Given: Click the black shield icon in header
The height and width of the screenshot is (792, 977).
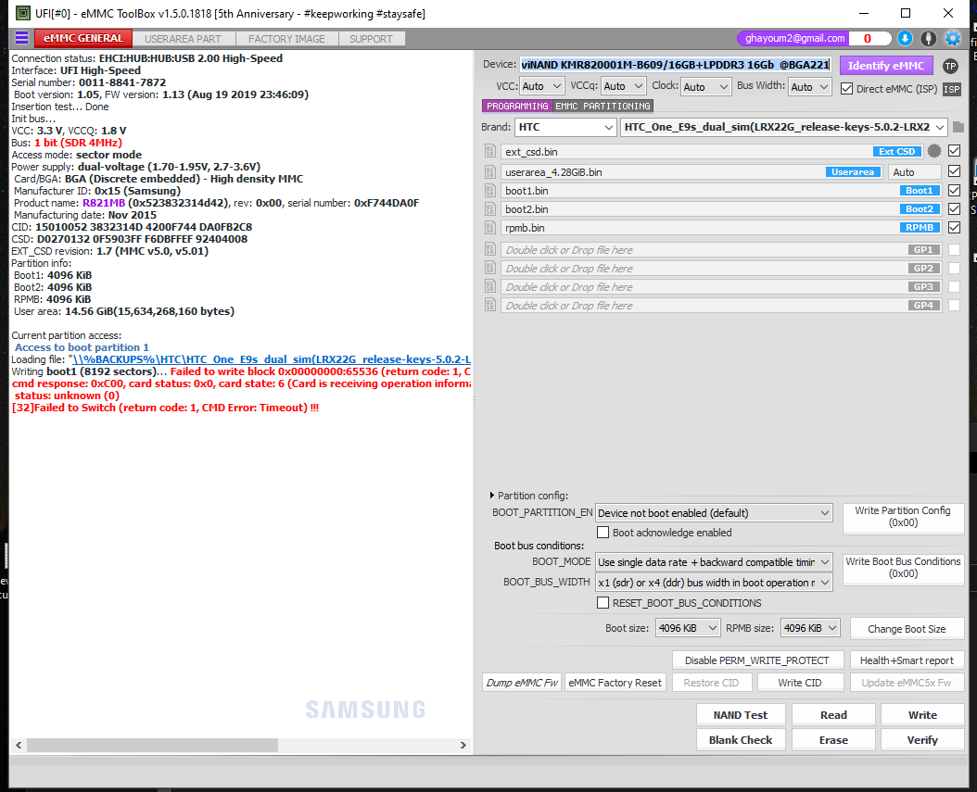Looking at the screenshot, I should (929, 39).
